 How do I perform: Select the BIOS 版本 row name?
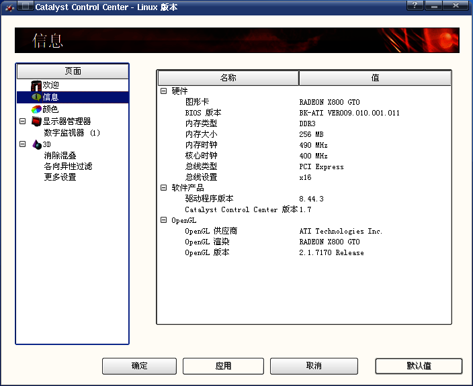tap(203, 113)
